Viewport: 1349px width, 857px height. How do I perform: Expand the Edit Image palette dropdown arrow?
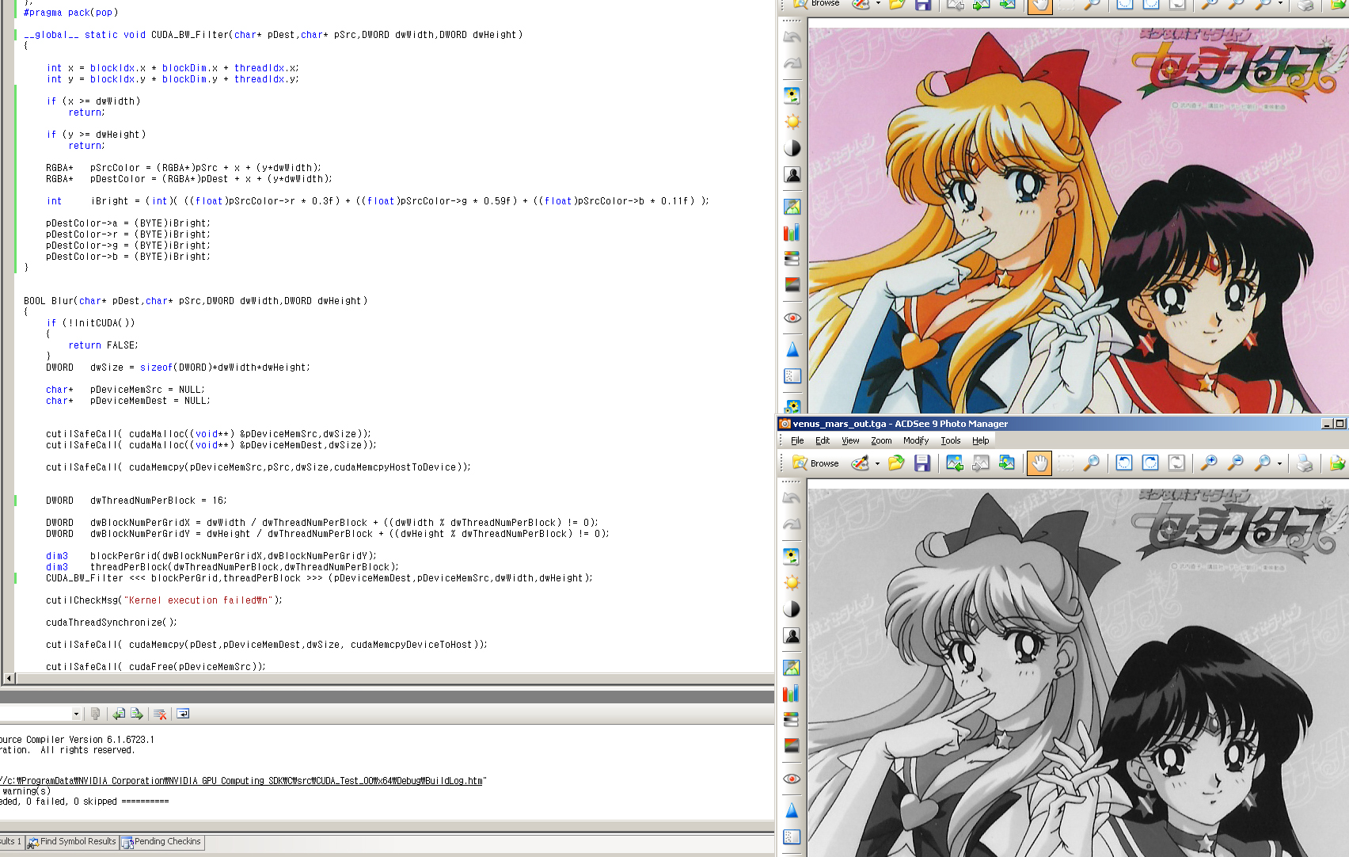pos(877,464)
